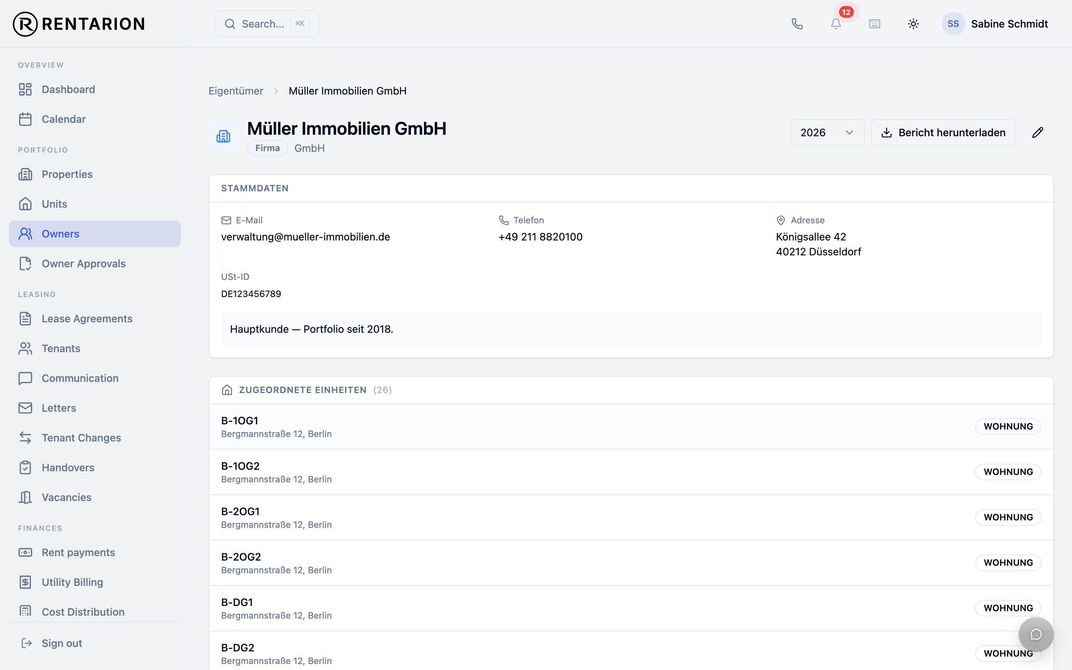Image resolution: width=1072 pixels, height=670 pixels.
Task: Click the Rentarion logo icon
Action: point(25,24)
